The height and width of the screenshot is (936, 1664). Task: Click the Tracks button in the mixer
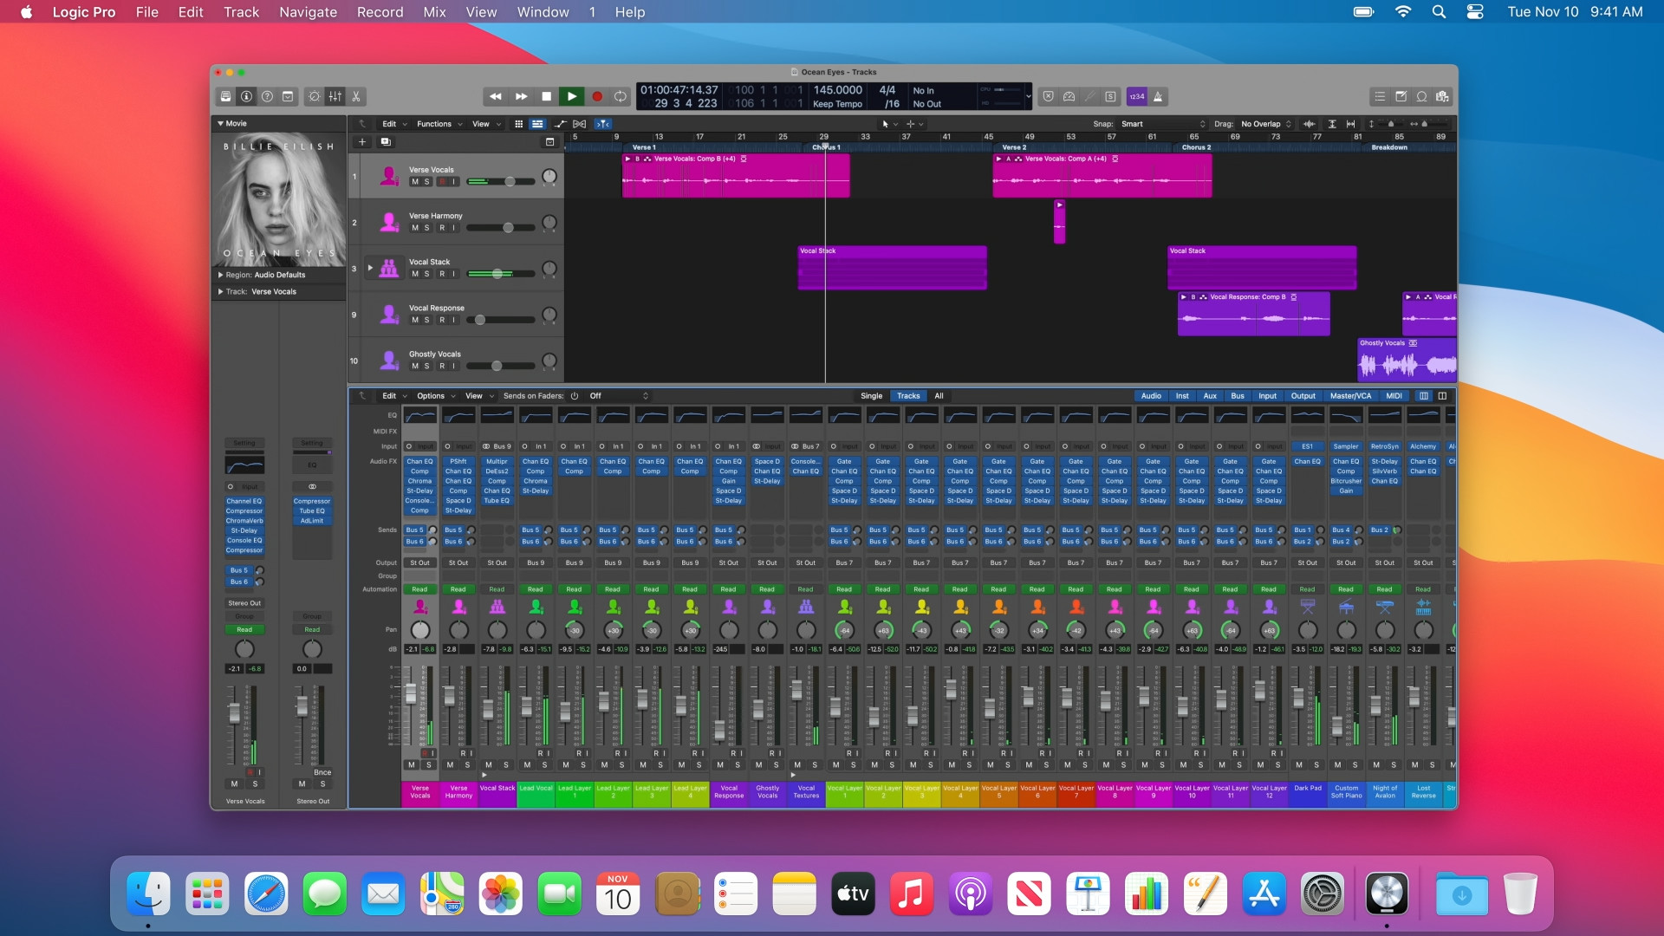tap(908, 396)
